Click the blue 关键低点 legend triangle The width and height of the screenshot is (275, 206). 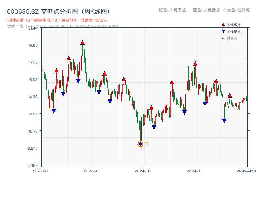(x=223, y=32)
